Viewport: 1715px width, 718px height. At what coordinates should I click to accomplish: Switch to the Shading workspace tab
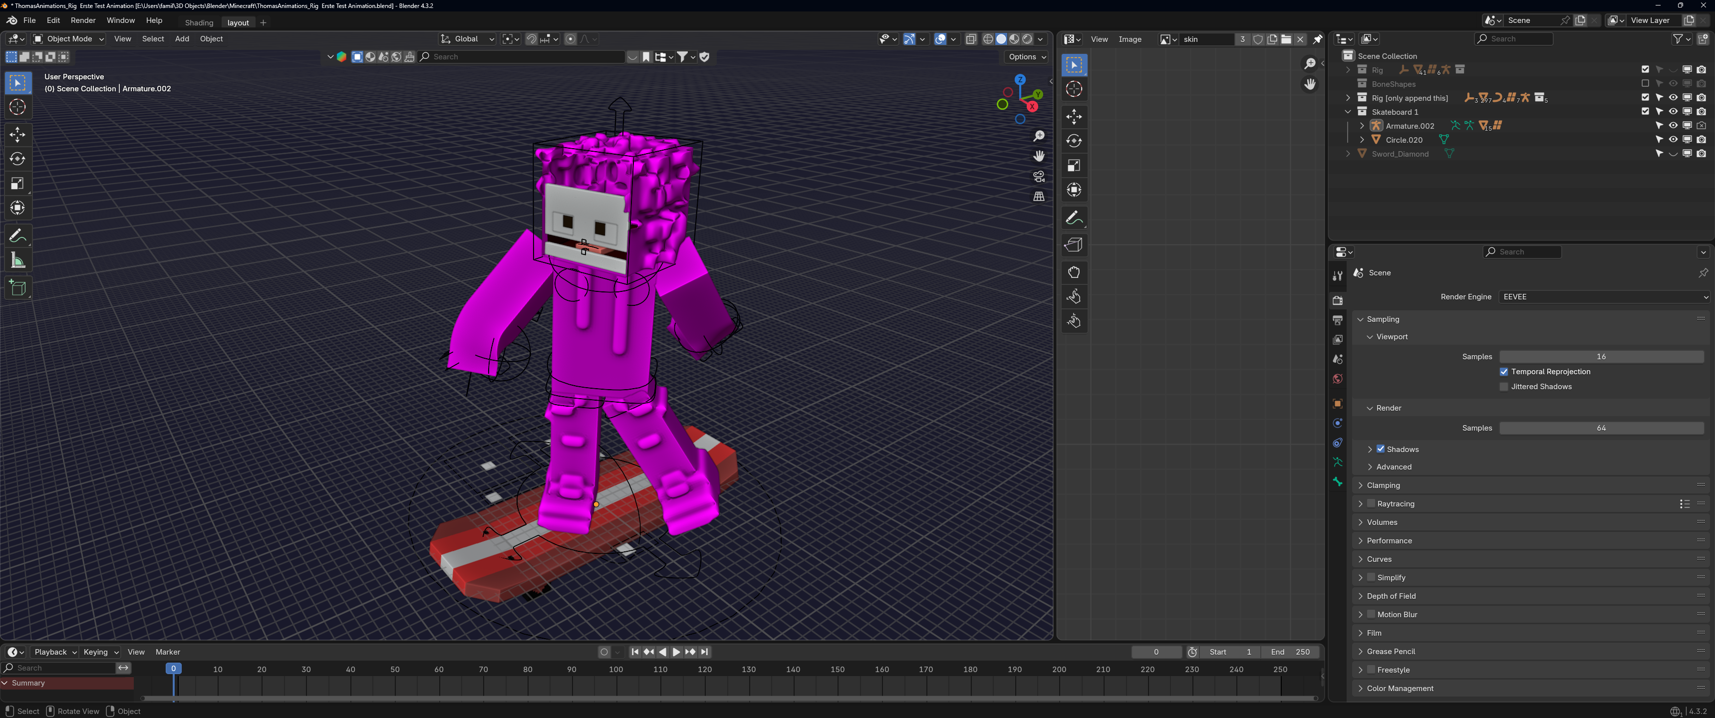pyautogui.click(x=198, y=22)
